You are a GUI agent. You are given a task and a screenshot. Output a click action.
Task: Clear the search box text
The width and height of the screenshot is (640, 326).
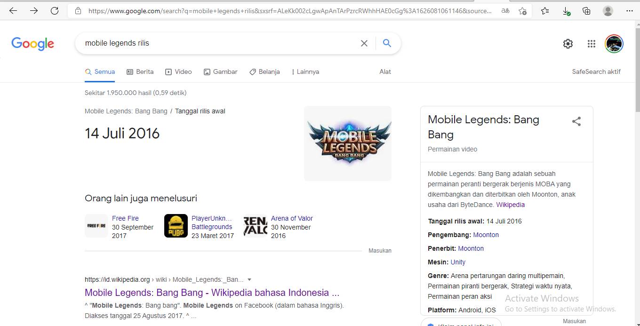[364, 43]
